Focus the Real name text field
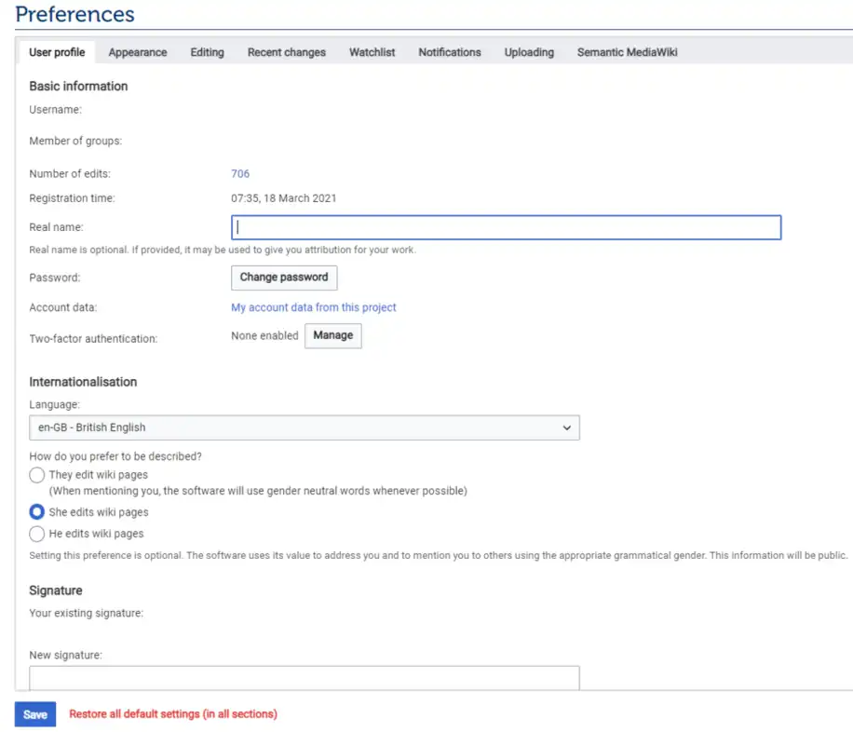 506,227
